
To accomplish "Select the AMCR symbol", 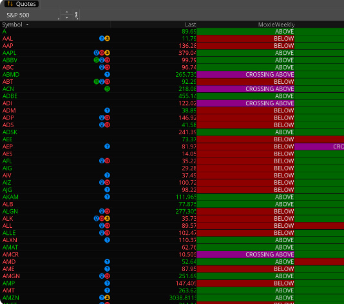I will point(10,254).
